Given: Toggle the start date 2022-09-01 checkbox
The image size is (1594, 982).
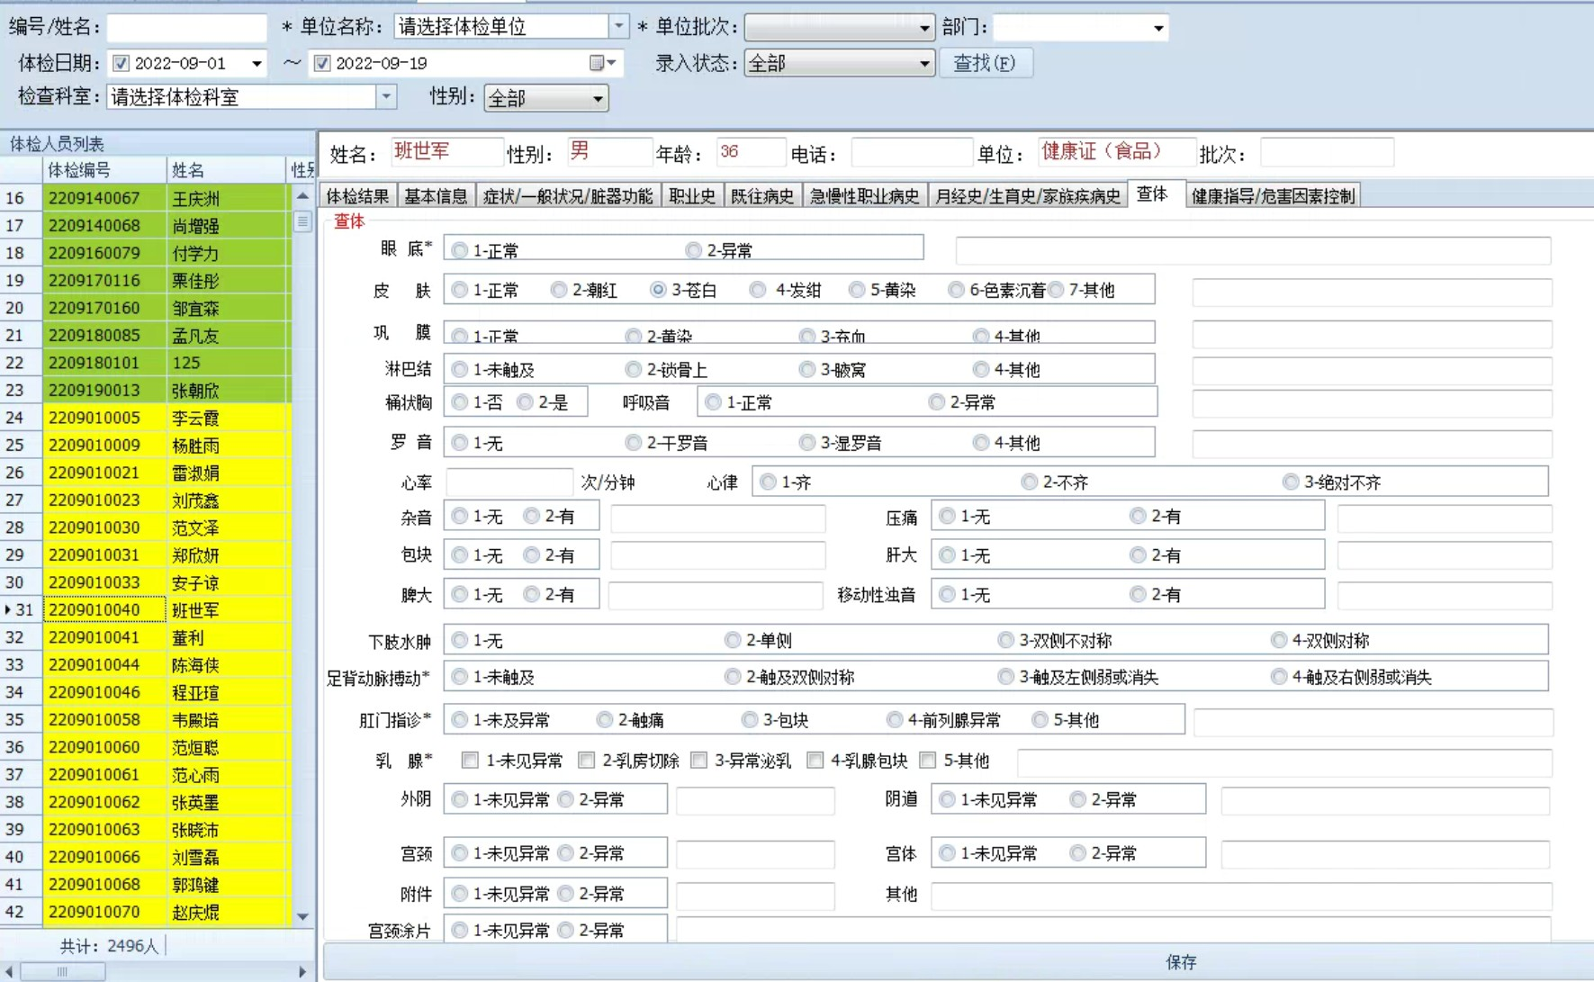Looking at the screenshot, I should pos(122,63).
